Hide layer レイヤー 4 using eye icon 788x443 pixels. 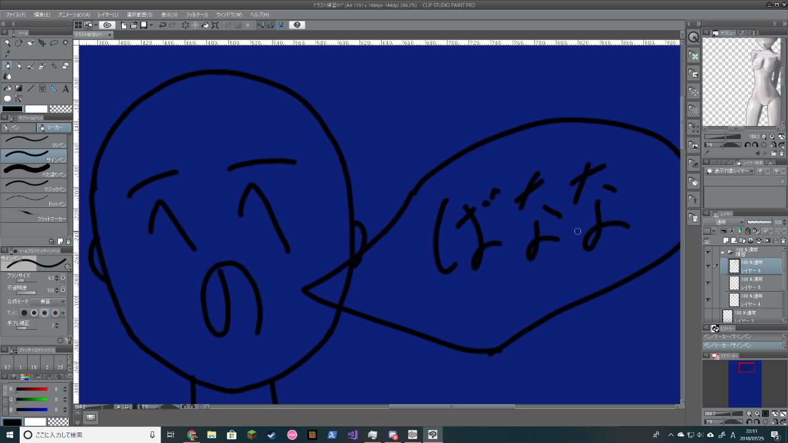pos(707,300)
